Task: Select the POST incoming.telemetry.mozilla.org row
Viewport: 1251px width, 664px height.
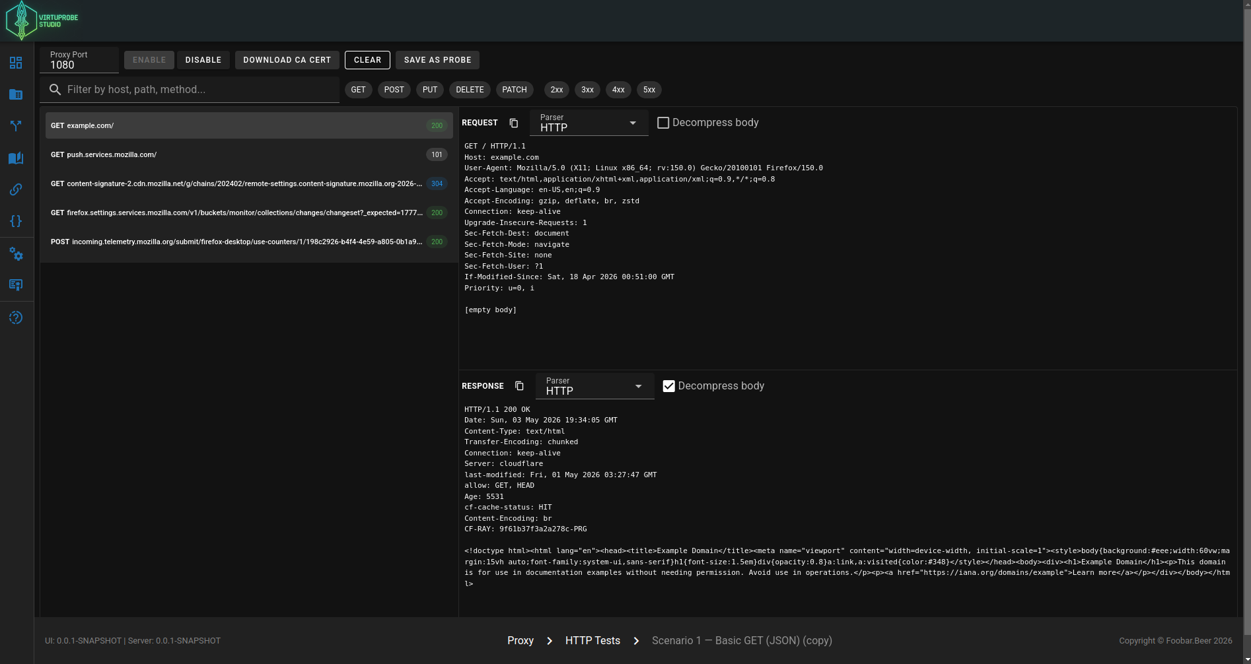Action: [249, 242]
